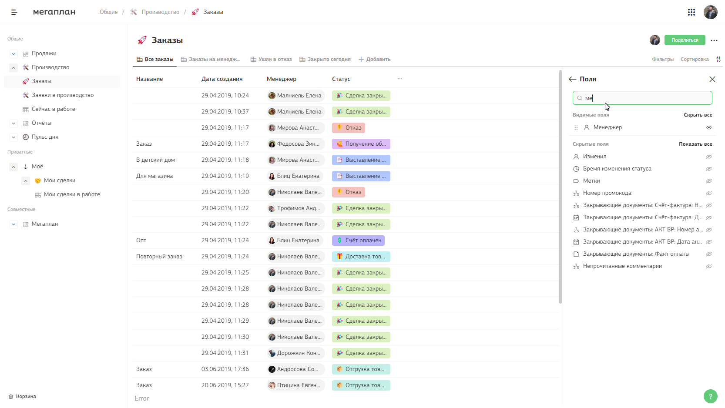Click the fields search input
725x408 pixels.
[x=642, y=98]
